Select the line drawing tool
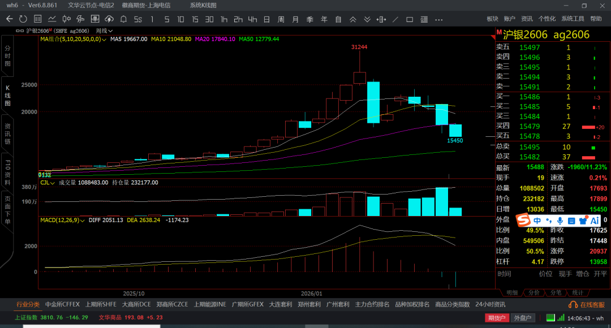This screenshot has height=328, width=611. click(395, 19)
